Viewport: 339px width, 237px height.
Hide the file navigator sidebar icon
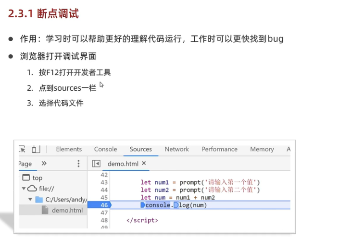coord(96,164)
